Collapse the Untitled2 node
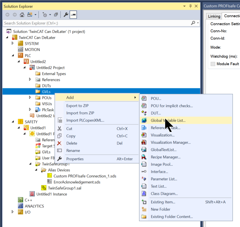The width and height of the screenshot is (240, 227). pyautogui.click(x=19, y=62)
